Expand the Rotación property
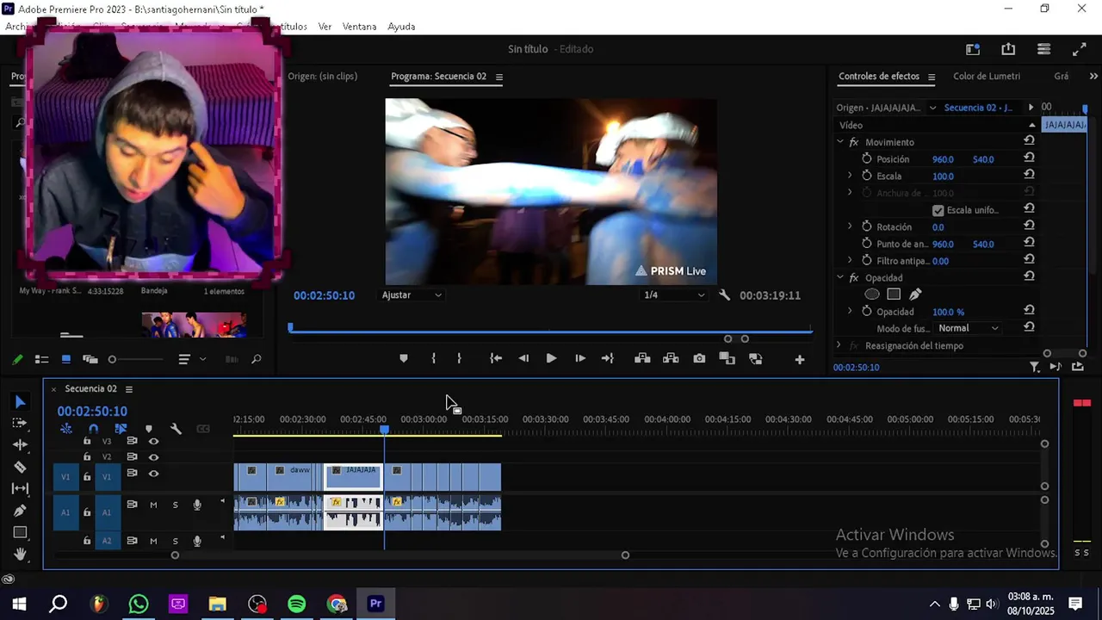The height and width of the screenshot is (620, 1102). (x=850, y=226)
